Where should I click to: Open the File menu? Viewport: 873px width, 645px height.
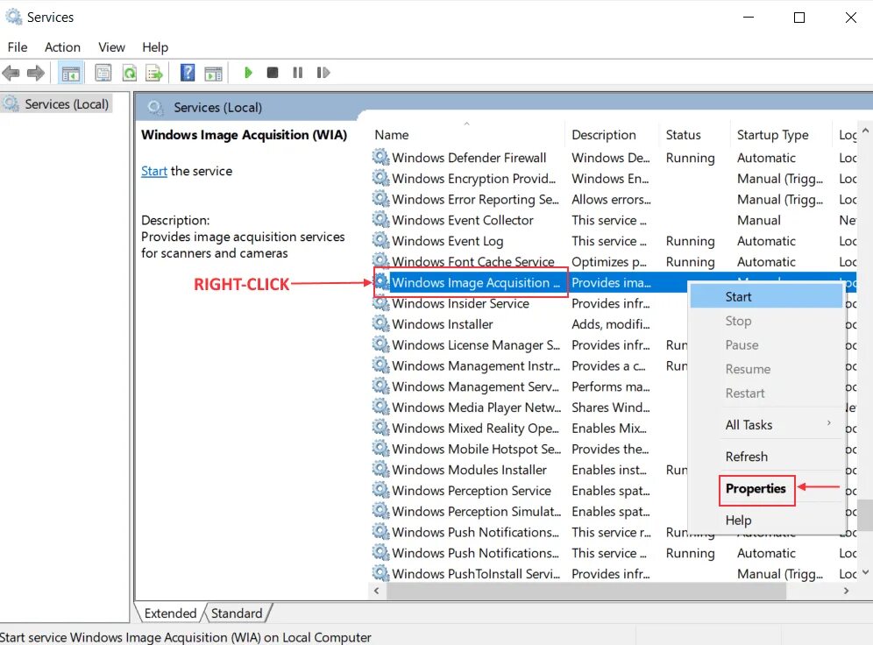[18, 47]
